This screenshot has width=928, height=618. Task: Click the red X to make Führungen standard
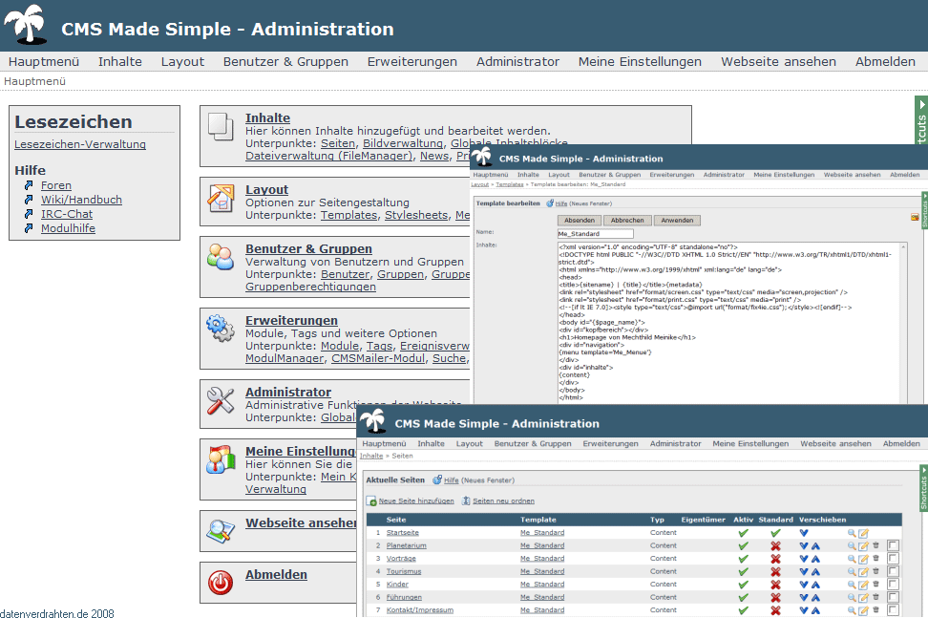[775, 597]
